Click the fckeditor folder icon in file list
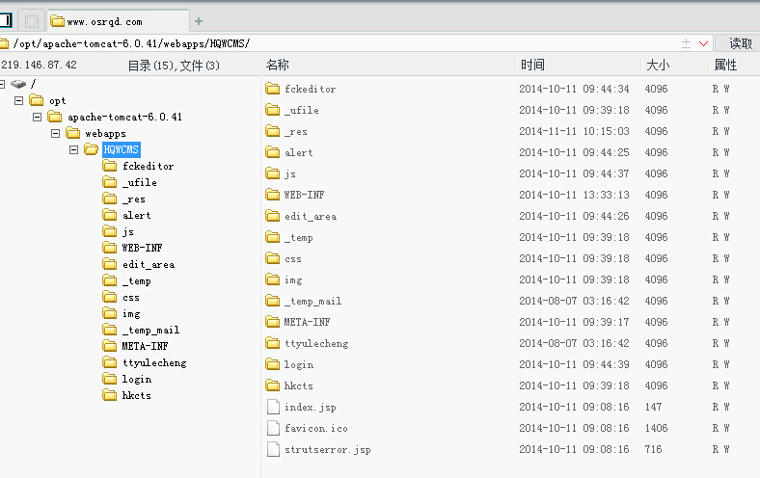The image size is (760, 478). coord(272,89)
